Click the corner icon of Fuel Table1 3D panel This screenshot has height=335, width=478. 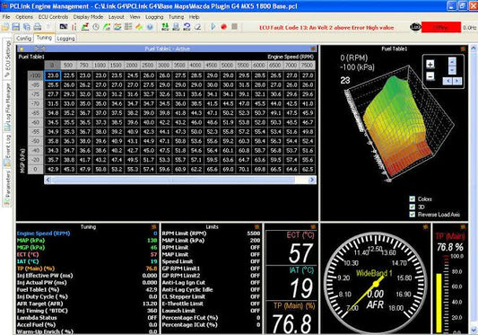463,48
